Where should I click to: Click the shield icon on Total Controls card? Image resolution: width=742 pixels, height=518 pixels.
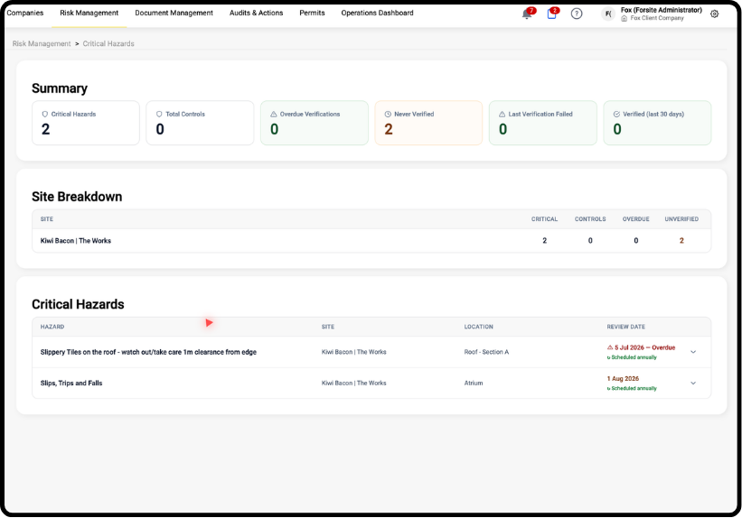[159, 114]
